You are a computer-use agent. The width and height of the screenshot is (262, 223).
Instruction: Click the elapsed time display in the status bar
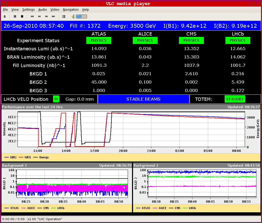pos(14,219)
